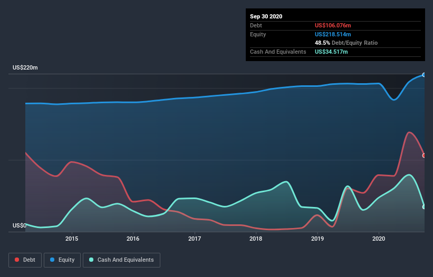Click the 2020 x-axis label
433x277 pixels.
[x=379, y=239]
